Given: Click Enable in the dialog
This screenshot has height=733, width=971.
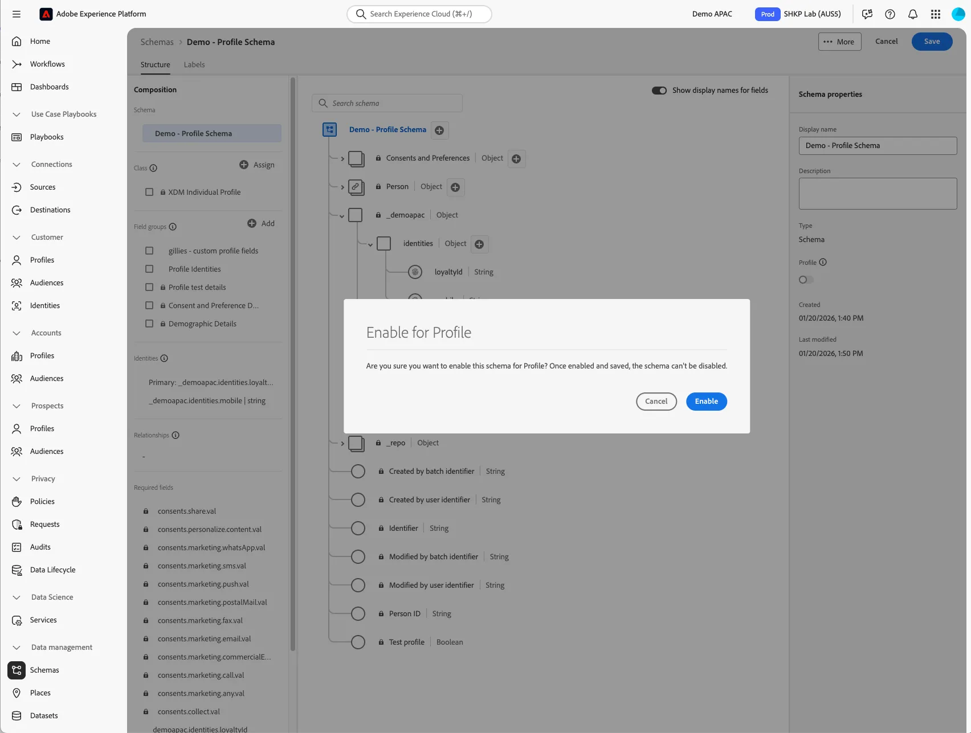Looking at the screenshot, I should (707, 402).
